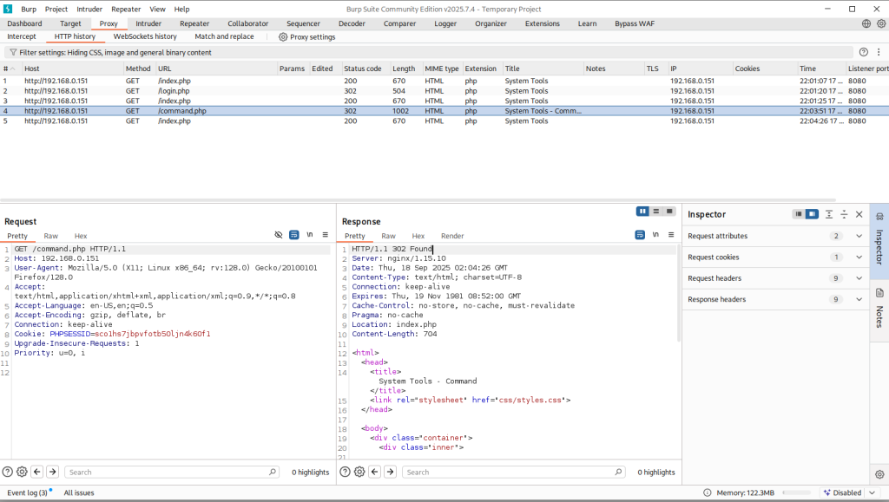The height and width of the screenshot is (502, 889).
Task: Open the Event log
Action: [28, 492]
